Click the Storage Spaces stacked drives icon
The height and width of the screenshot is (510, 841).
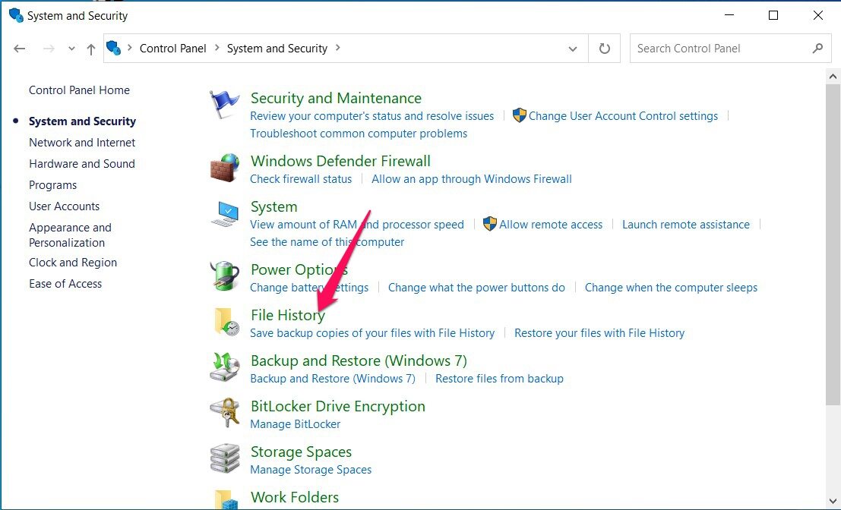pos(223,458)
